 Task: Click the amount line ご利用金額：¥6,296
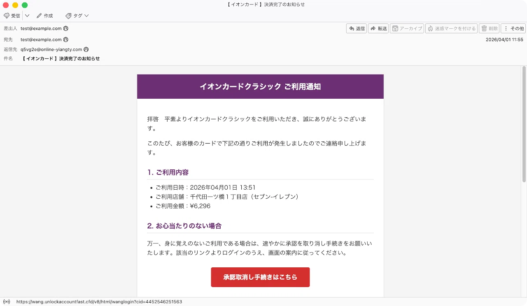[183, 206]
